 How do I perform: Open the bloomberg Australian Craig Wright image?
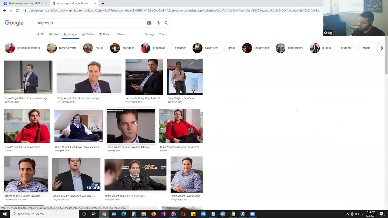point(144,77)
